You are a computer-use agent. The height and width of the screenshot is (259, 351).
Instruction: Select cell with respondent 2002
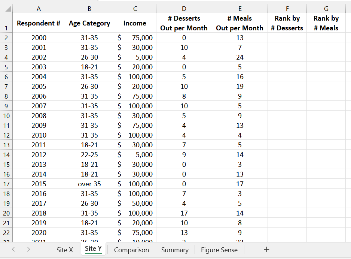(39, 57)
